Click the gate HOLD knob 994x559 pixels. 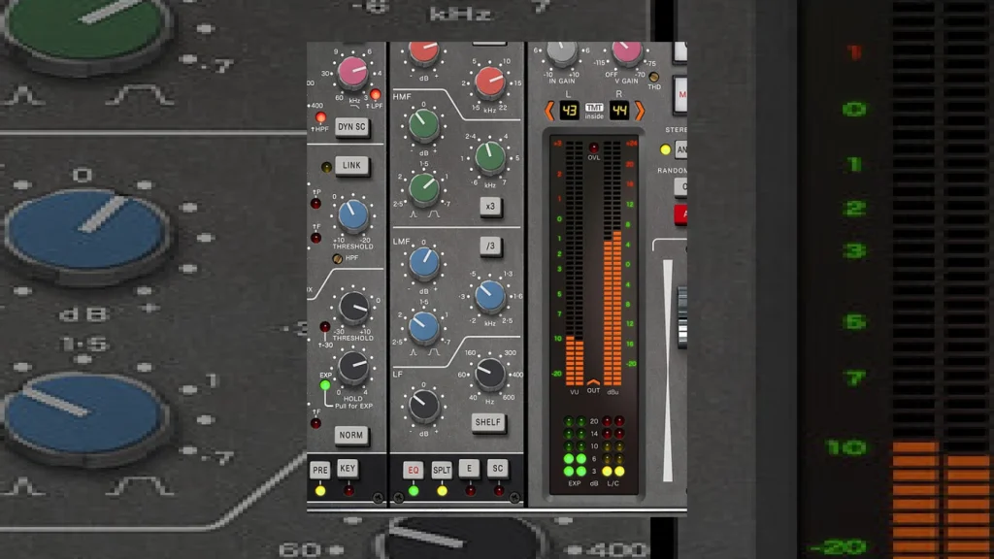[353, 368]
